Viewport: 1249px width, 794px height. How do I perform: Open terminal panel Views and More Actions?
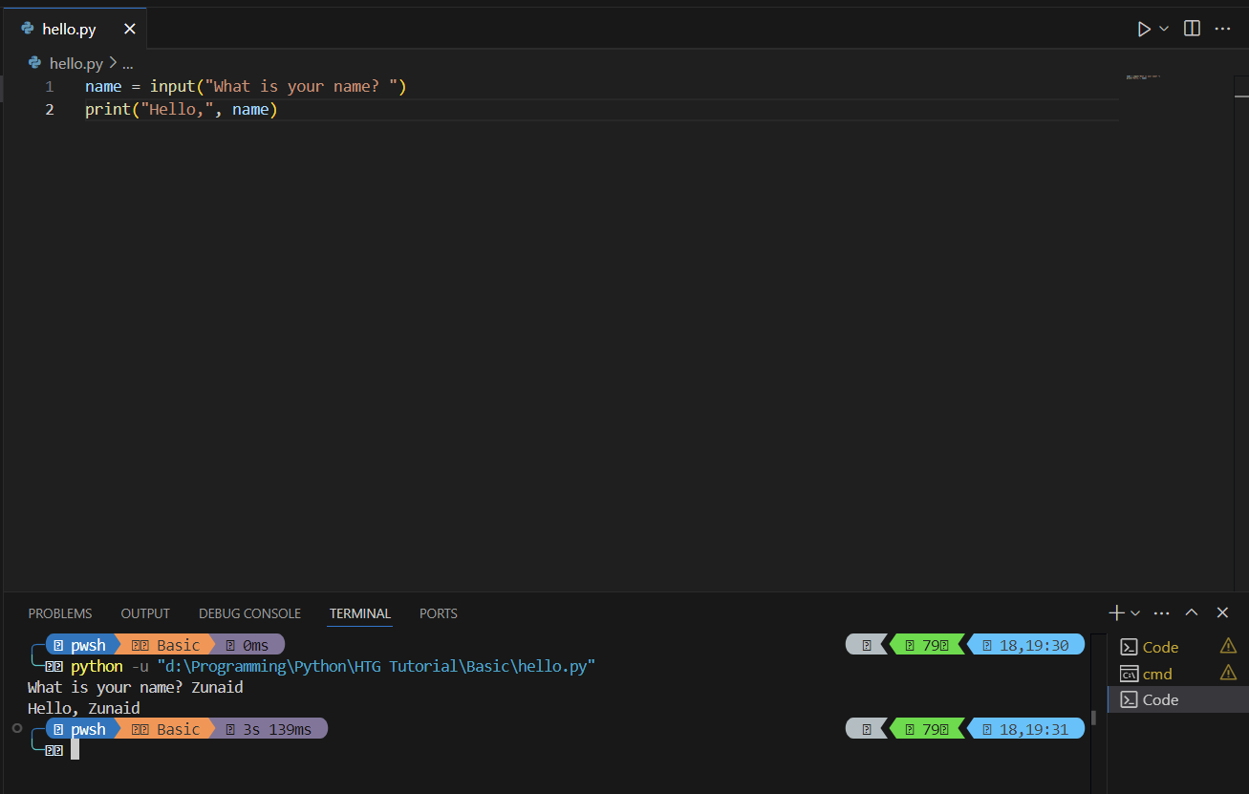tap(1162, 612)
